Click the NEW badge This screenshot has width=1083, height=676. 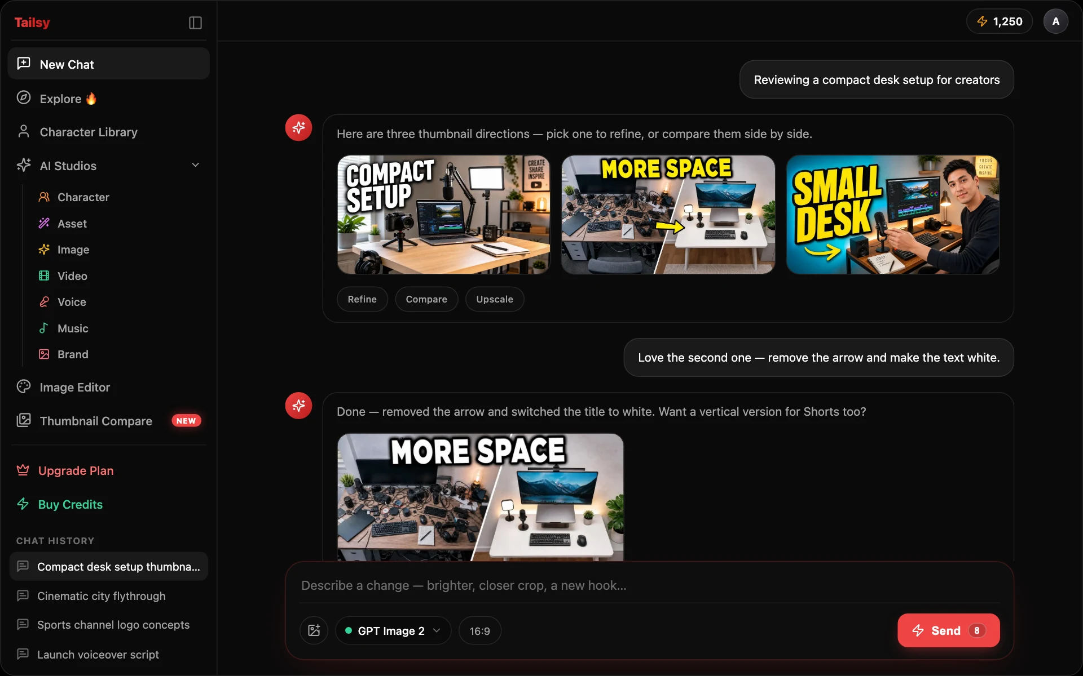click(186, 421)
